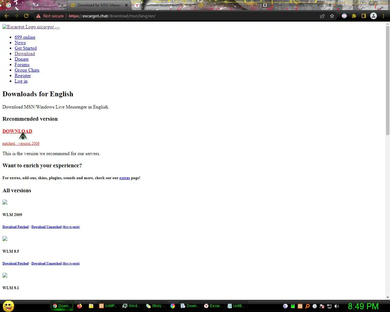Open the extras page link

tap(125, 178)
